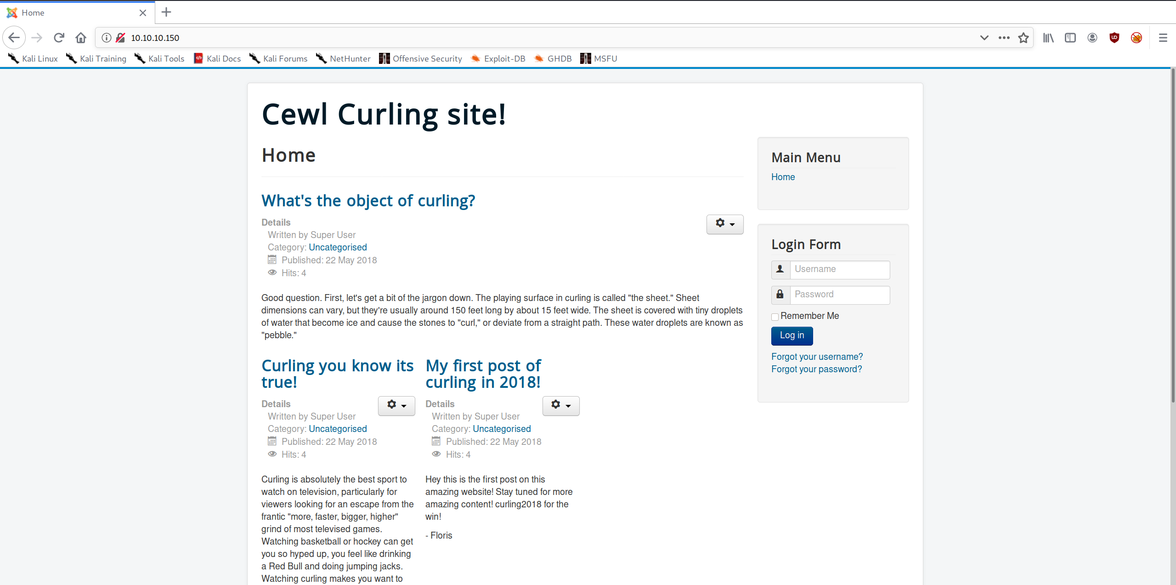This screenshot has width=1176, height=585.
Task: Show the Library icon in toolbar
Action: (x=1048, y=38)
